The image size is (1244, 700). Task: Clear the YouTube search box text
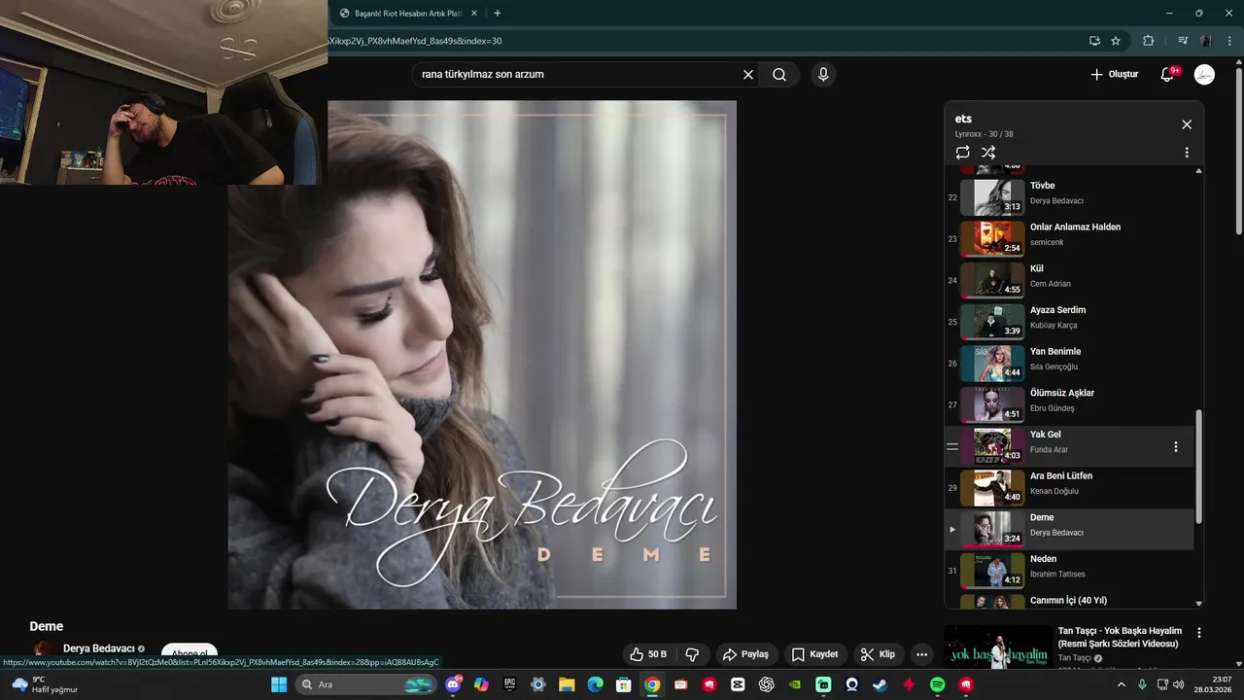[748, 75]
